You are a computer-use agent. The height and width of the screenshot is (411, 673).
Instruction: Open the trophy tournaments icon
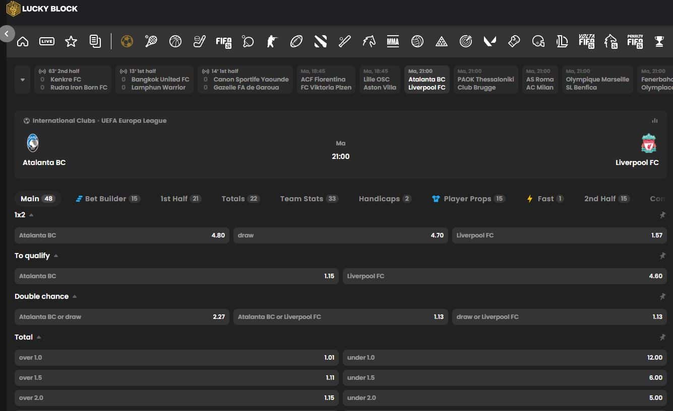[659, 41]
